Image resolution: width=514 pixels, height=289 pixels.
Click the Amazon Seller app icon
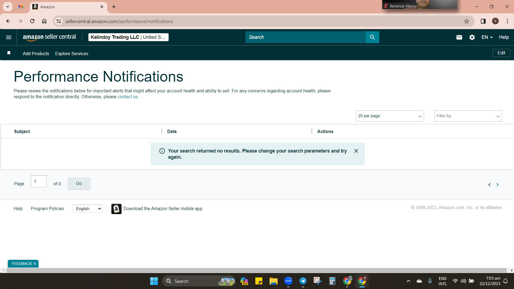(x=116, y=209)
